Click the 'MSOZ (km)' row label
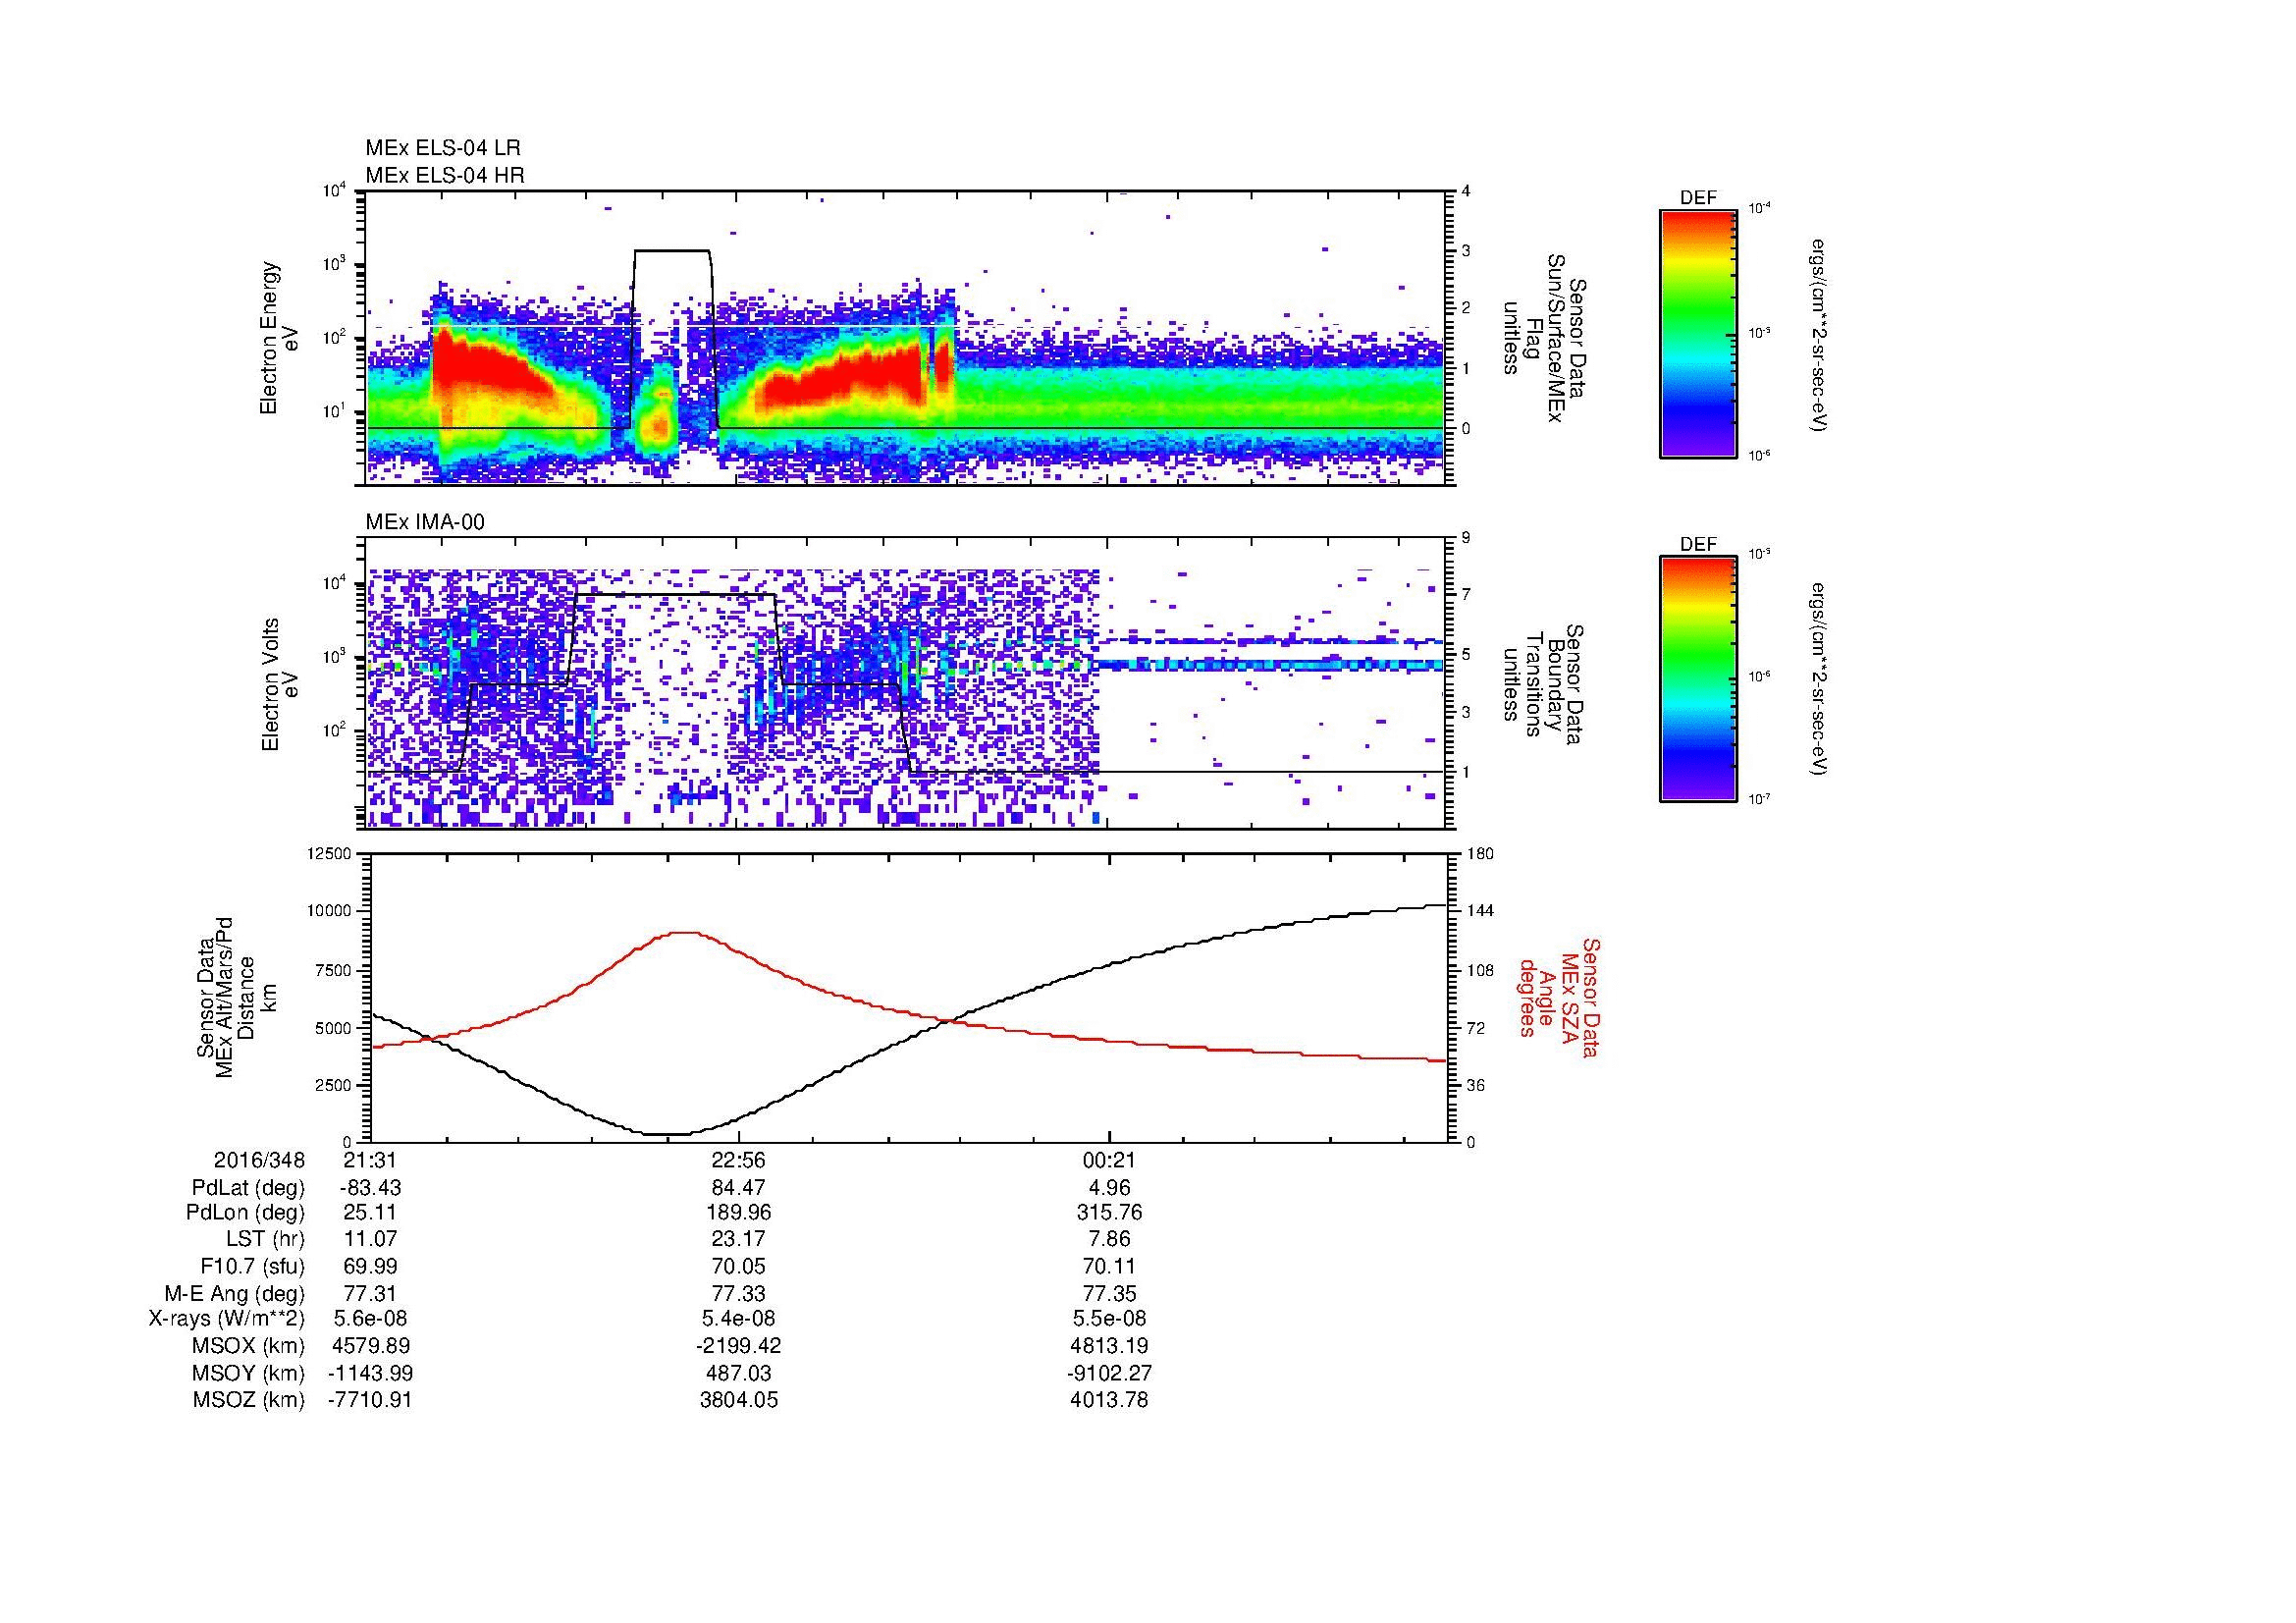Screen dimensions: 2296x1623 (249, 1400)
